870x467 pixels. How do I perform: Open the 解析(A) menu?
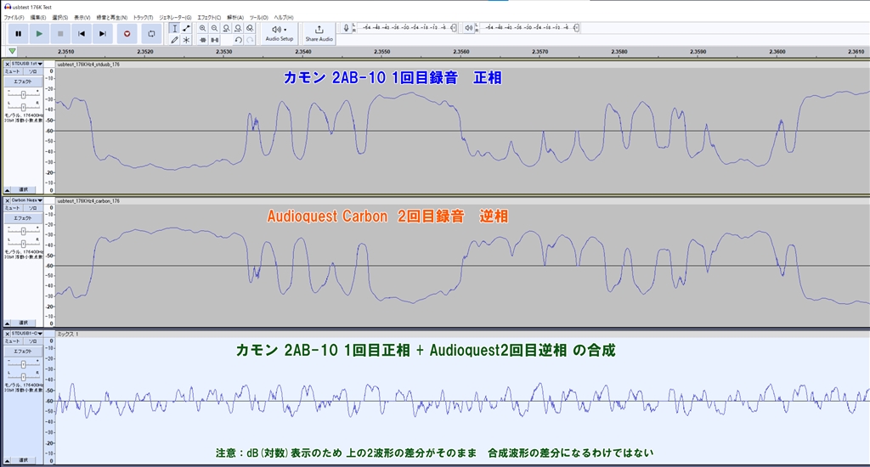pyautogui.click(x=235, y=18)
